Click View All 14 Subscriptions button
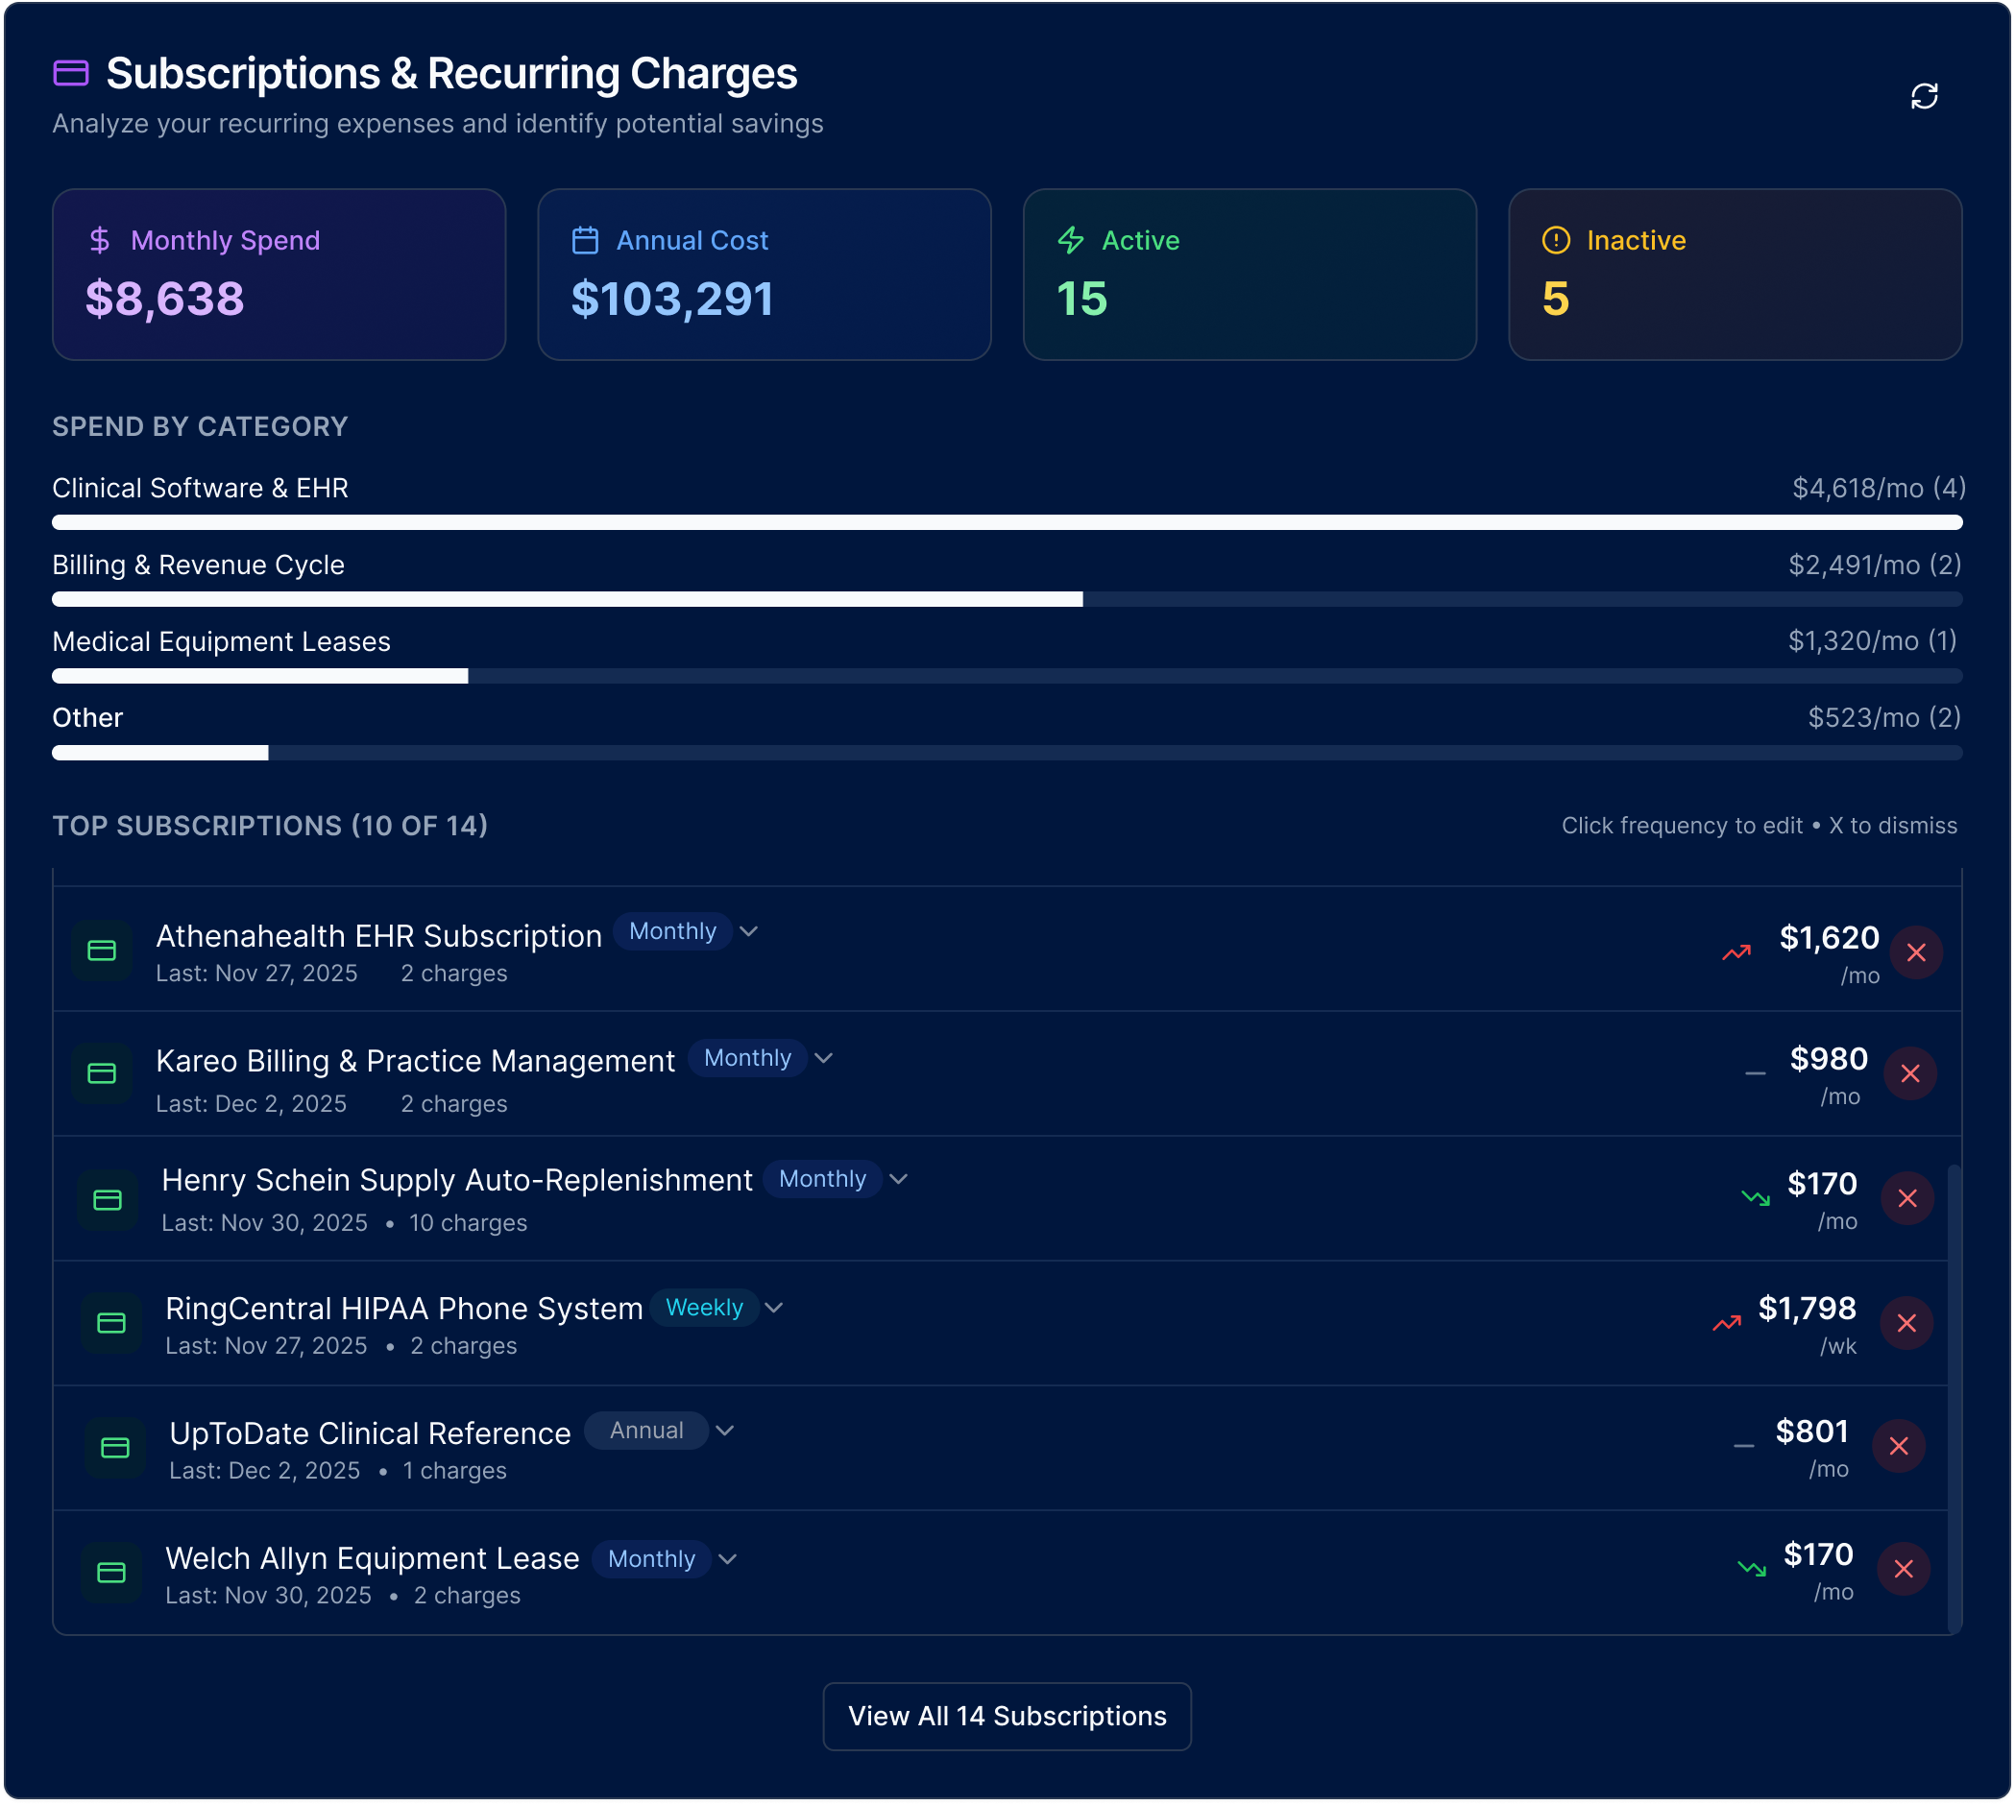 [x=1006, y=1716]
